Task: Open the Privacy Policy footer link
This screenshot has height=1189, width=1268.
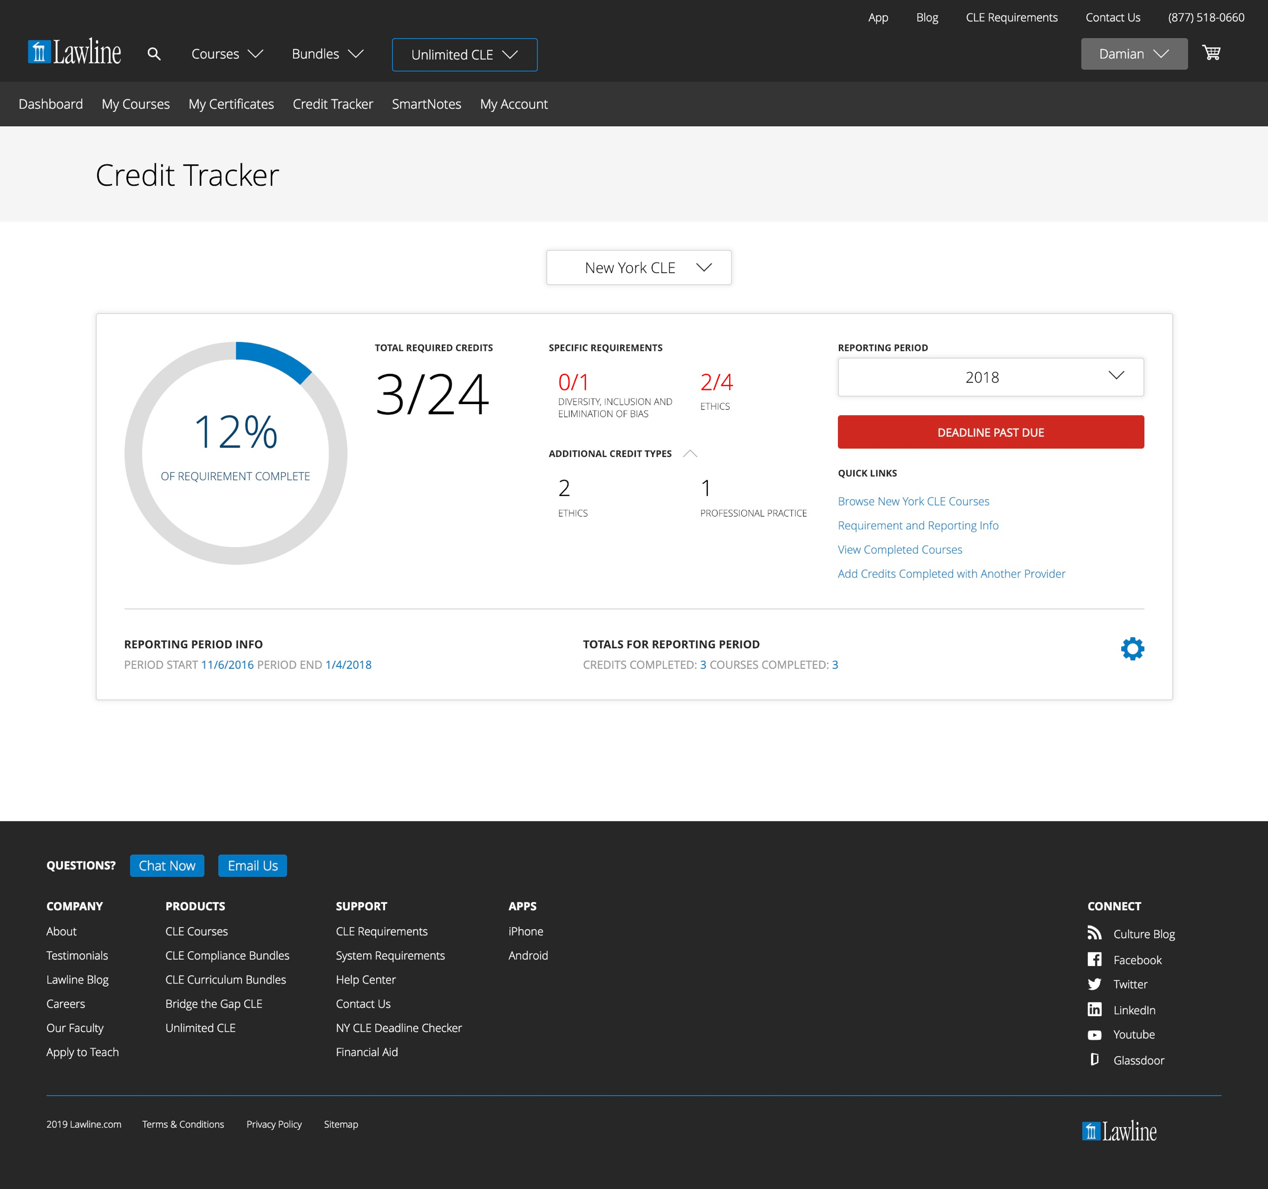Action: pyautogui.click(x=274, y=1124)
